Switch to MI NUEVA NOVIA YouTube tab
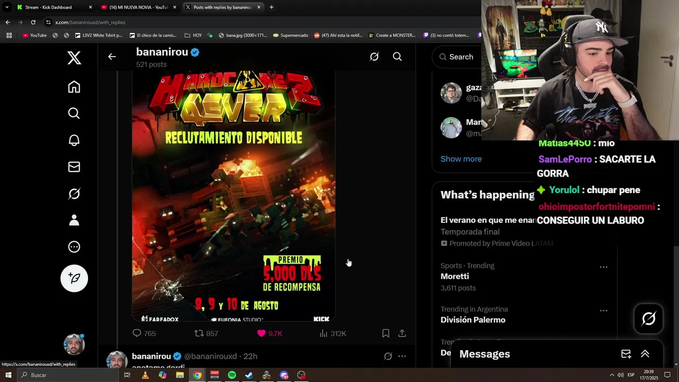This screenshot has height=382, width=679. click(x=138, y=7)
